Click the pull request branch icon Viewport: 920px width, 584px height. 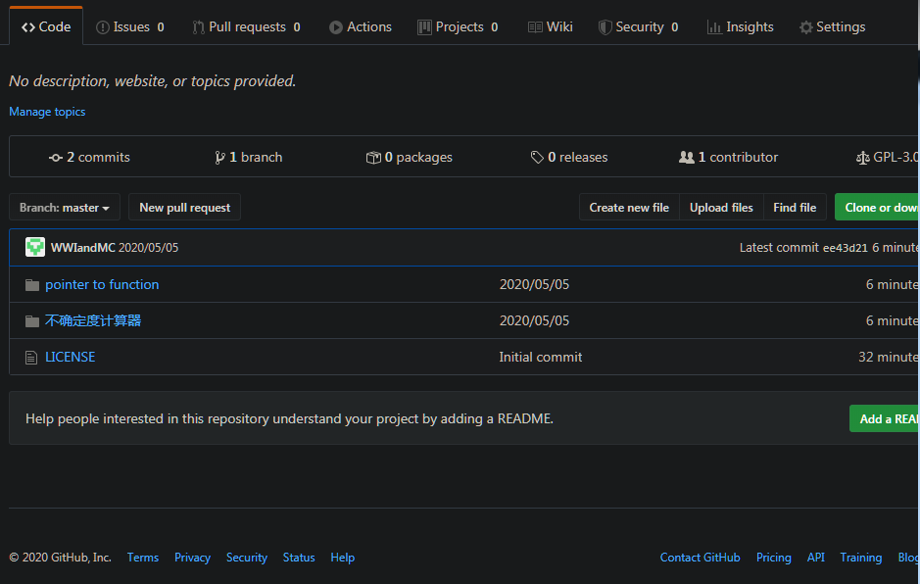198,27
